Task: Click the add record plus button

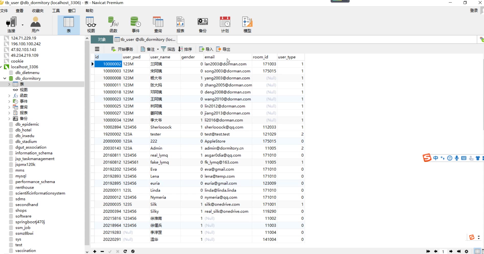Action: (x=95, y=251)
